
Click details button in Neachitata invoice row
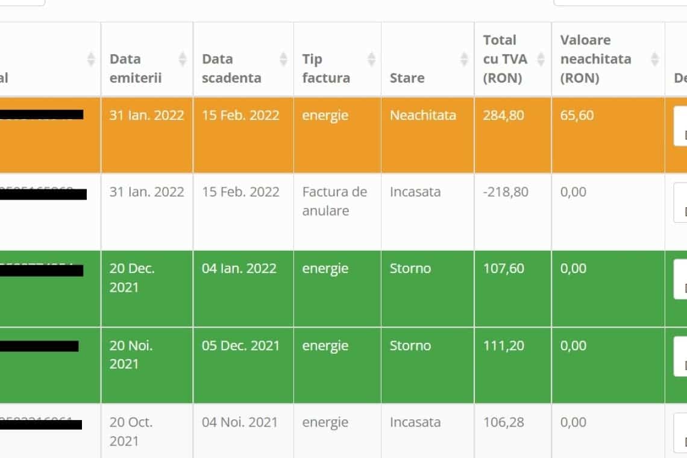[680, 127]
